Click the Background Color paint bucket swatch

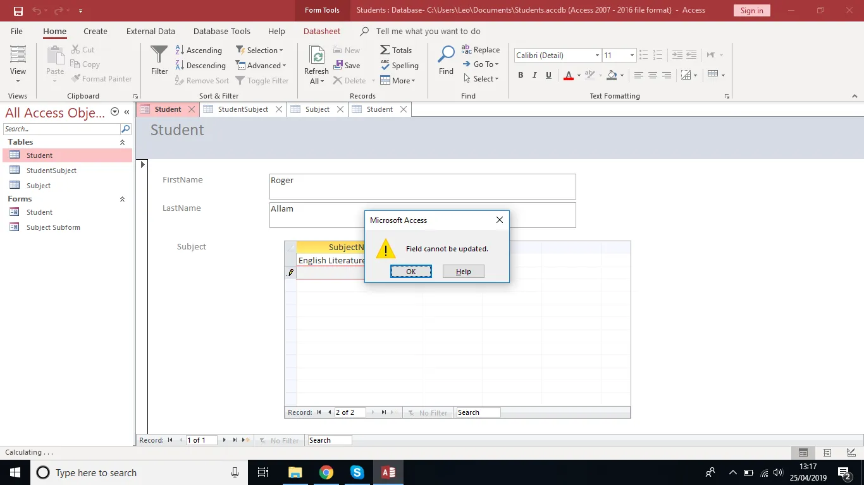611,75
